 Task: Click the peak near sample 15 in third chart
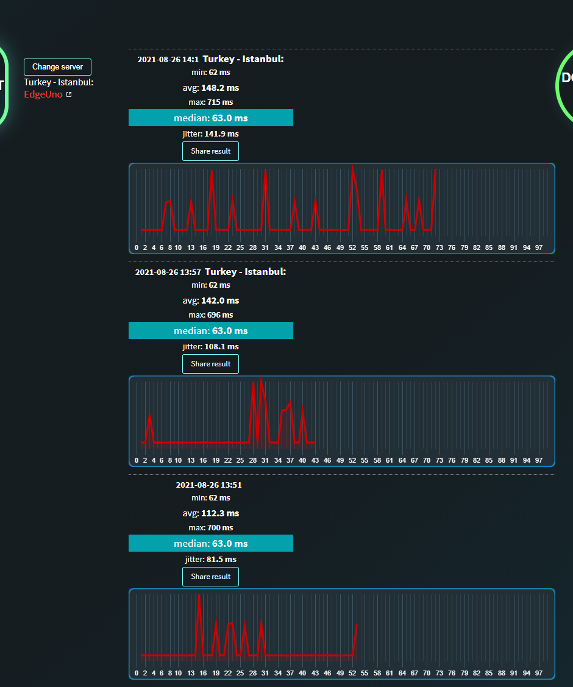point(199,596)
